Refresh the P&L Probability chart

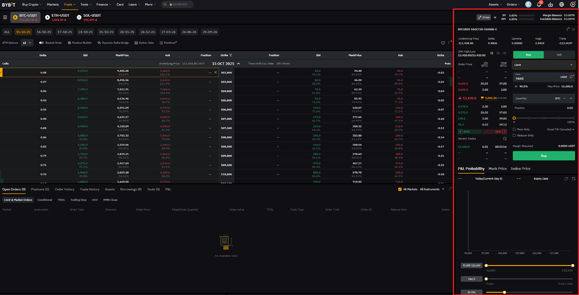click(x=566, y=179)
